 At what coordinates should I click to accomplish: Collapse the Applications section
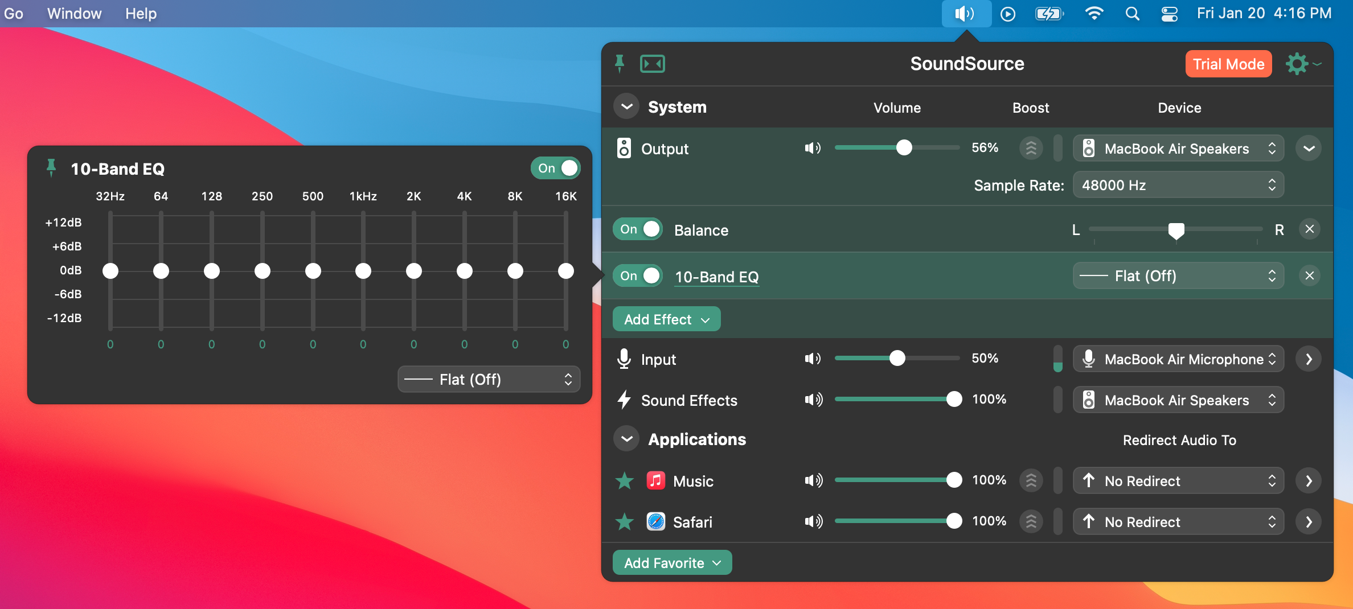(x=626, y=439)
